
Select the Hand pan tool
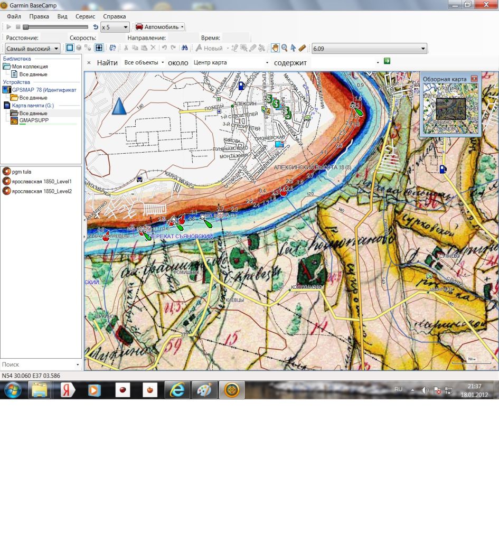click(275, 48)
